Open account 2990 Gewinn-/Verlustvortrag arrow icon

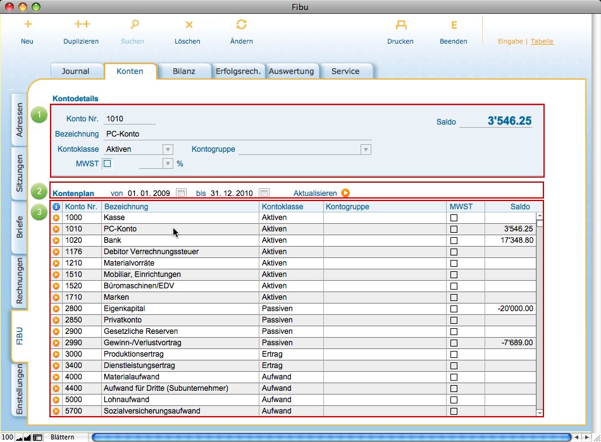[56, 343]
